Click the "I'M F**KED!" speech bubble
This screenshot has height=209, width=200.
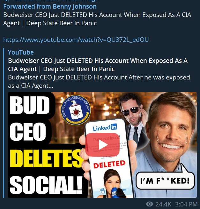(165, 180)
